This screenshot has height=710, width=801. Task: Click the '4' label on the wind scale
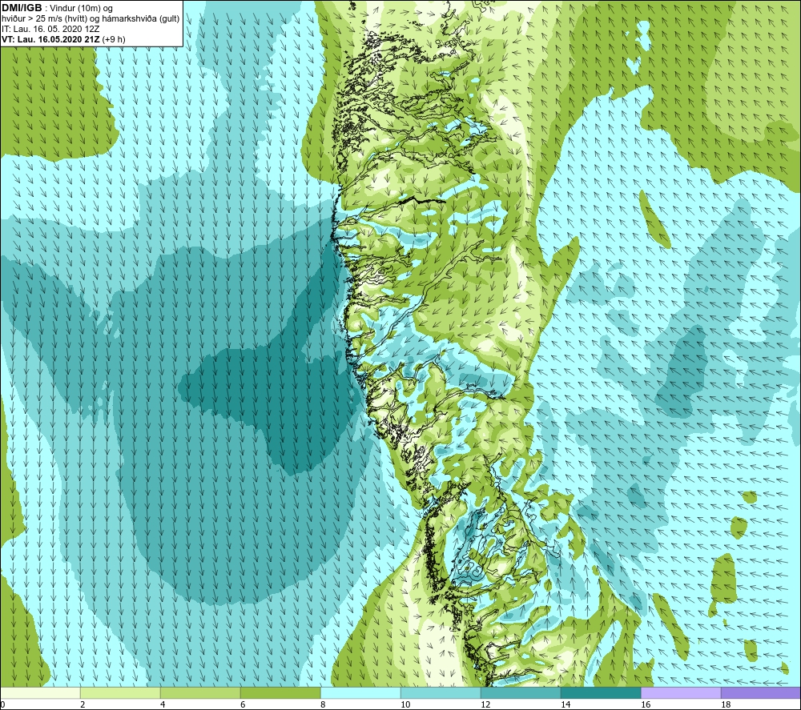(163, 704)
